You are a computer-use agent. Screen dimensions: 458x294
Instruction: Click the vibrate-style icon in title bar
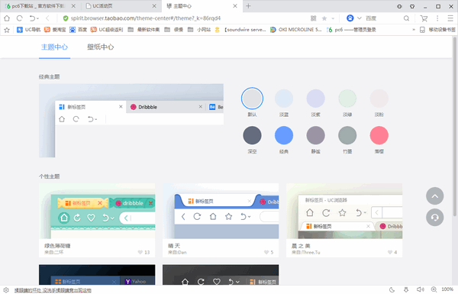tap(399, 6)
